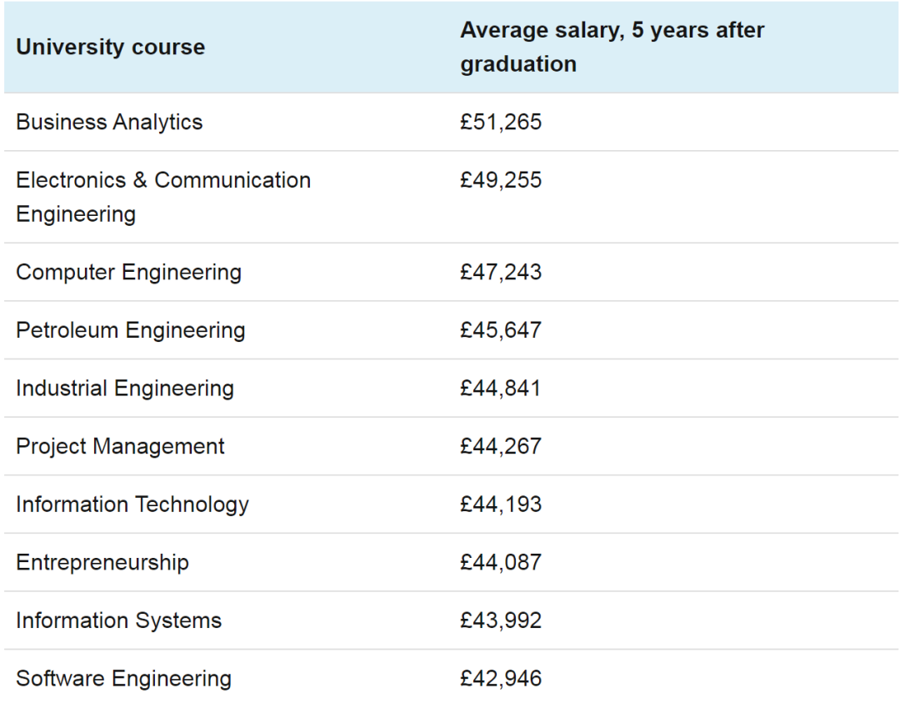Viewport: 900px width, 708px height.
Task: Click the £45,647 salary value
Action: (501, 330)
